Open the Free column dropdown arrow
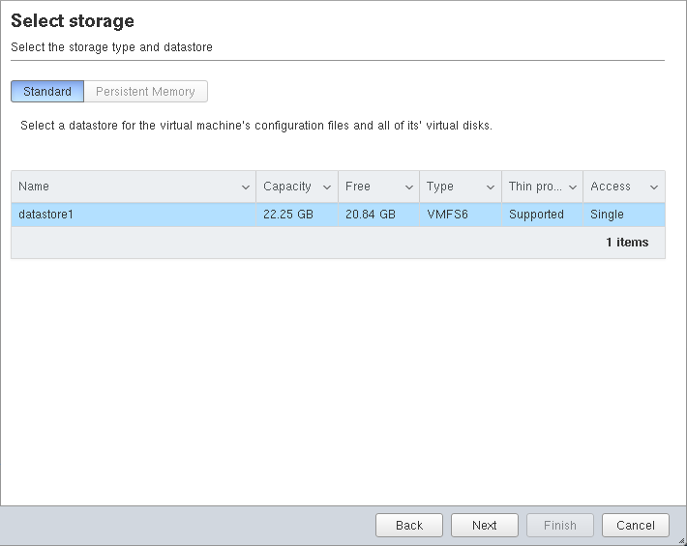Screen dimensions: 687x546 [x=408, y=187]
